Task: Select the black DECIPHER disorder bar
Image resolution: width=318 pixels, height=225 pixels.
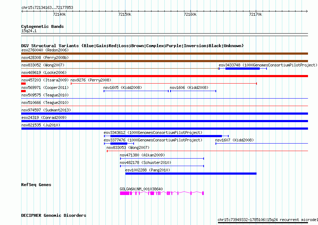Action: pos(263,223)
